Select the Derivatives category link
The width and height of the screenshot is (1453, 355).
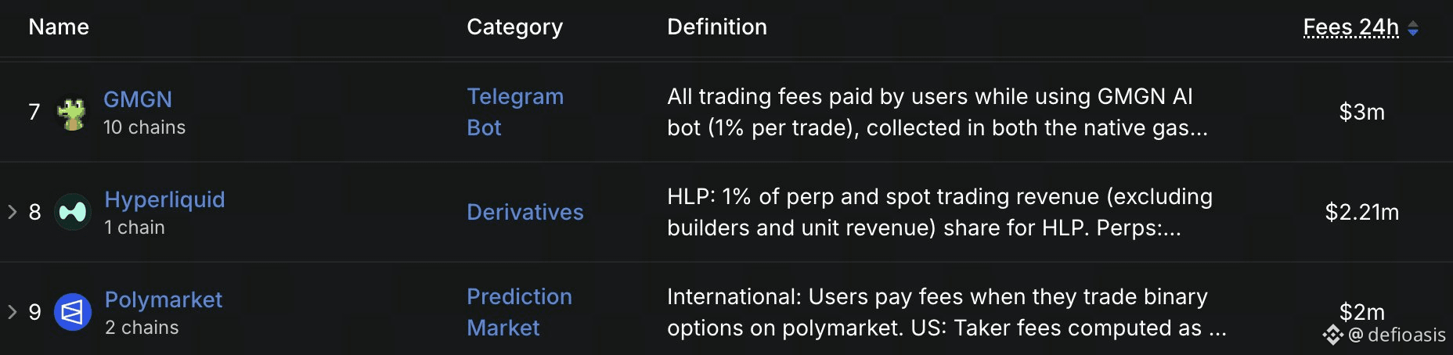point(525,212)
